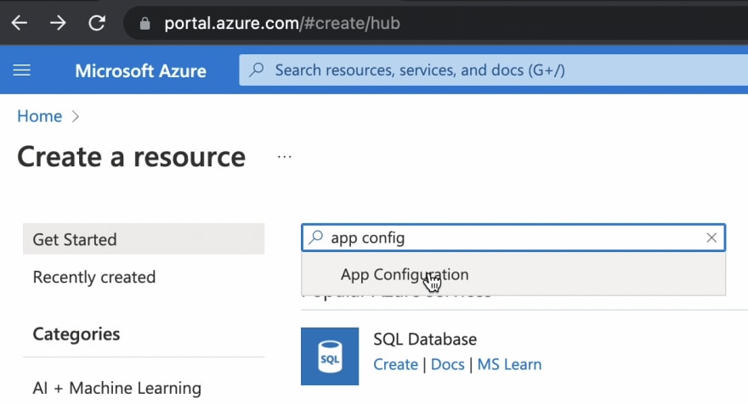748x404 pixels.
Task: Open the SQL Database Docs link
Action: pyautogui.click(x=447, y=364)
